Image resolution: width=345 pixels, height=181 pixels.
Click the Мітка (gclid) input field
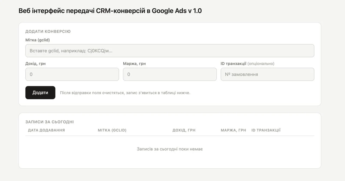[170, 51]
